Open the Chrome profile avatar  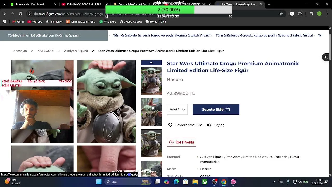tap(319, 14)
